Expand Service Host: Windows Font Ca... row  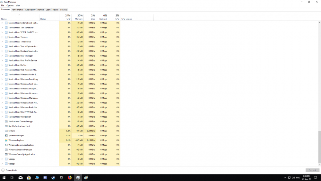tap(2, 84)
